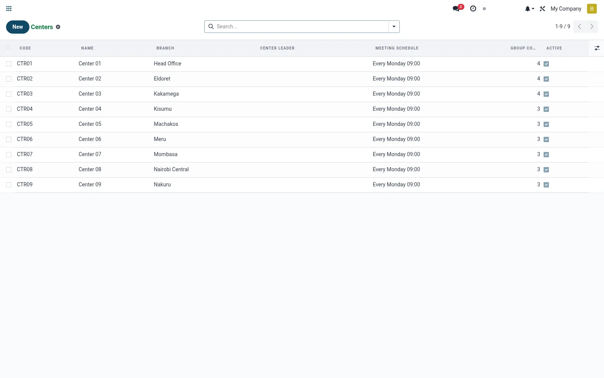Sort by the Meeting Schedule column header
This screenshot has height=378, width=604.
397,48
